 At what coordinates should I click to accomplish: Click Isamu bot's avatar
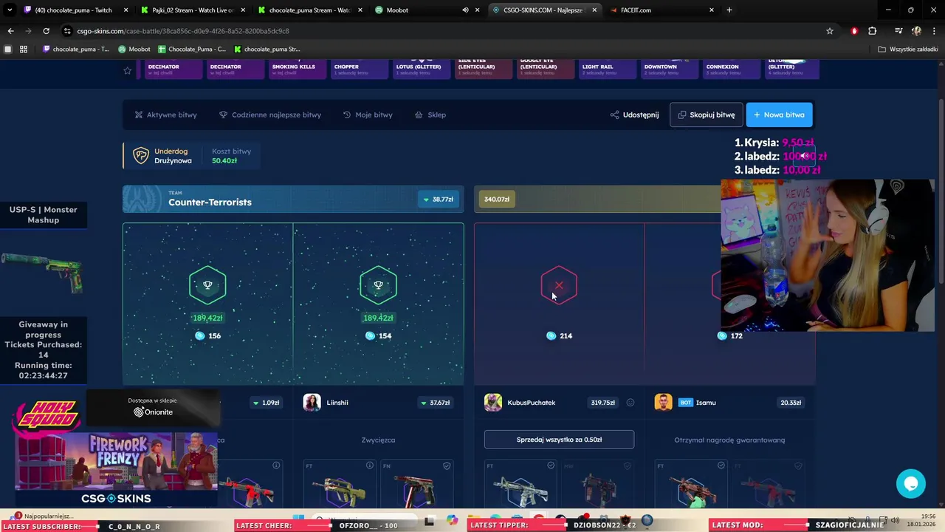point(663,403)
